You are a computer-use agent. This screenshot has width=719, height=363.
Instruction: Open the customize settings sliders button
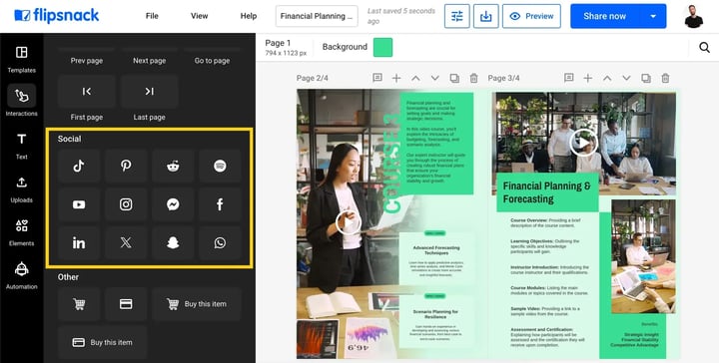point(457,17)
